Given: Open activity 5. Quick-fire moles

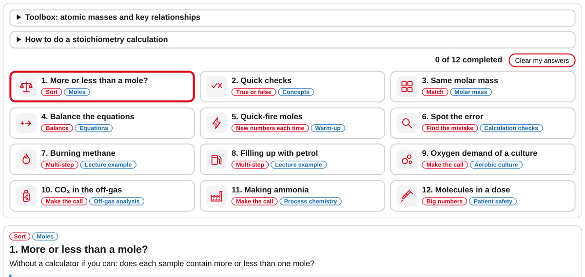Looking at the screenshot, I should 292,123.
